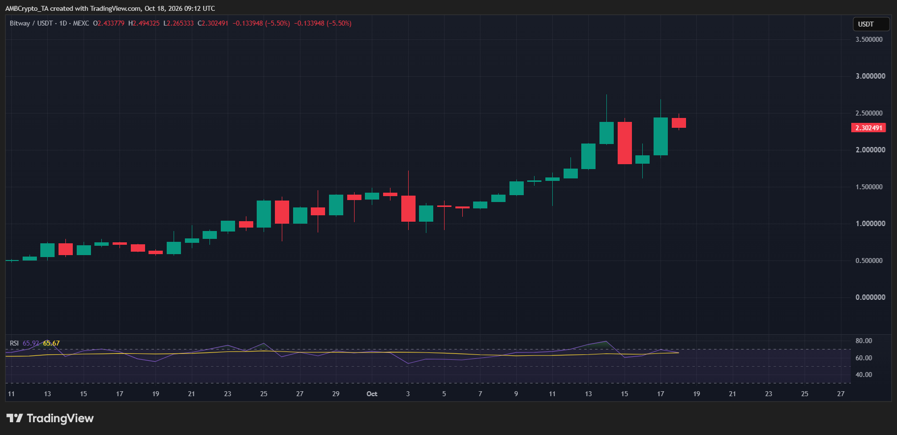Image resolution: width=897 pixels, height=435 pixels.
Task: Click the 0.000000 price axis label
Action: [870, 297]
